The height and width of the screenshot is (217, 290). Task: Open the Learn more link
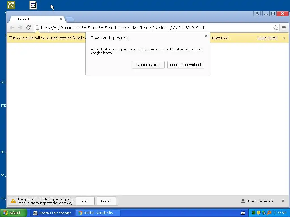click(267, 38)
